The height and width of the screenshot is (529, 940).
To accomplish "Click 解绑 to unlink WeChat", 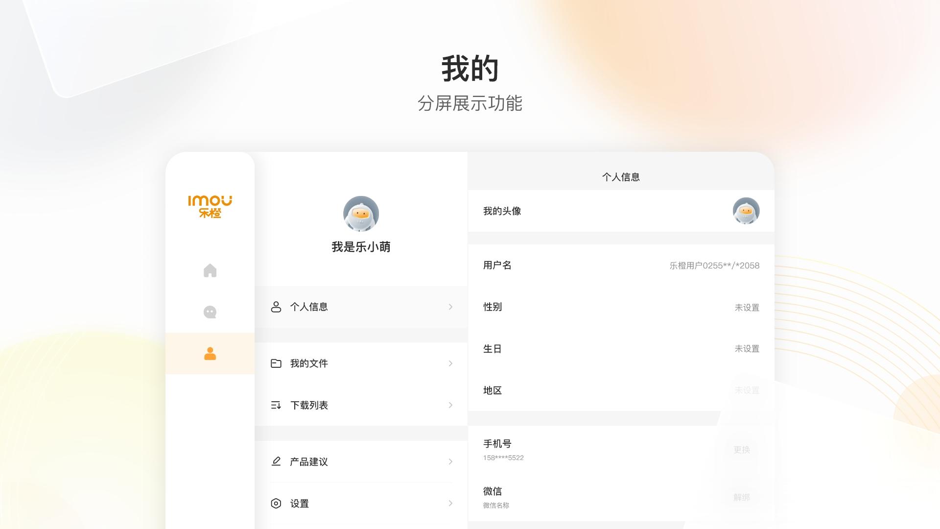I will click(742, 497).
